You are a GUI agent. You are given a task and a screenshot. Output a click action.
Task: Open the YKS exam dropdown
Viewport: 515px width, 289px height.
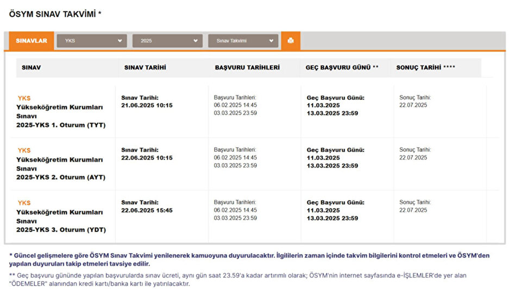[92, 41]
